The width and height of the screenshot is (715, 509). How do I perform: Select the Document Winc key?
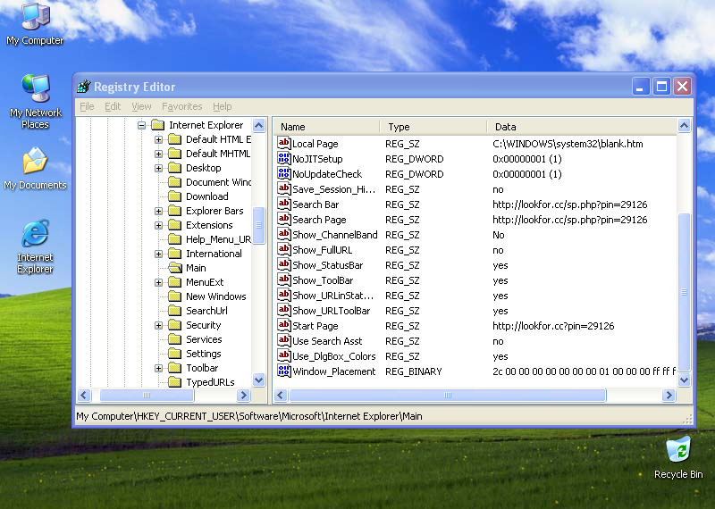pos(218,182)
